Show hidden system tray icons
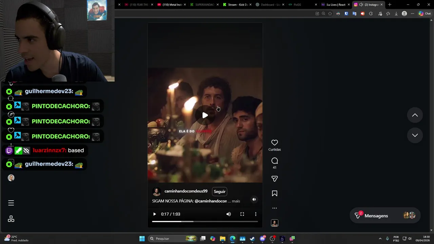 (x=380, y=239)
